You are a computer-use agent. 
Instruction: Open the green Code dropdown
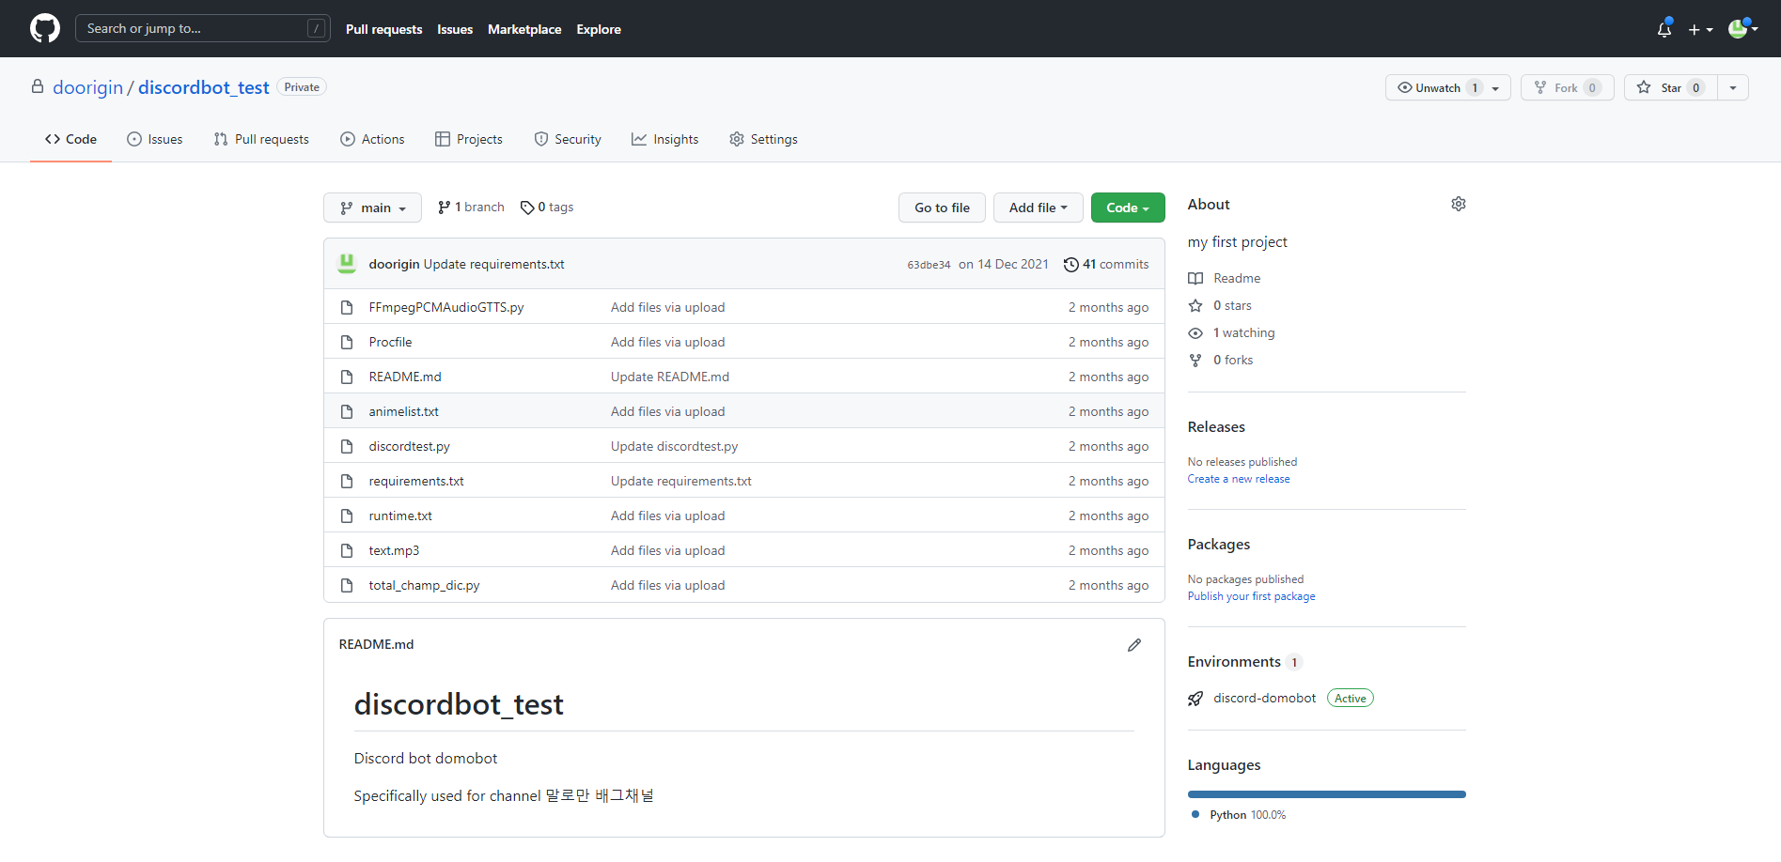click(x=1128, y=208)
